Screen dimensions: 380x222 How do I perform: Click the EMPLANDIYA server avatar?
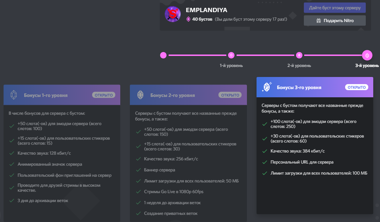click(x=172, y=14)
